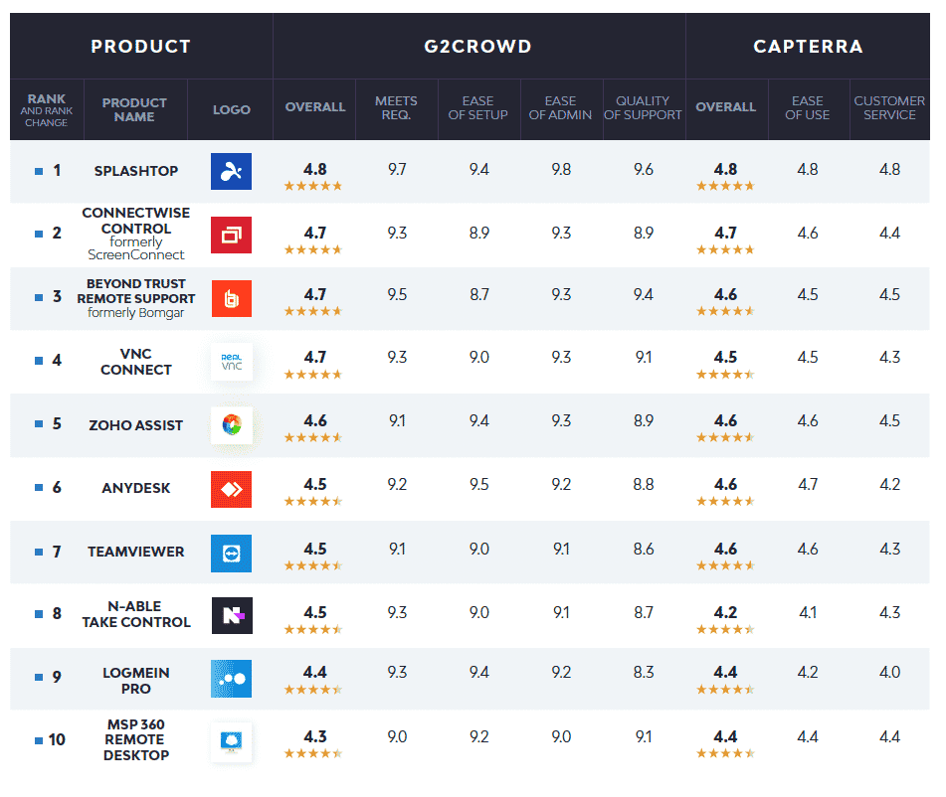946x797 pixels.
Task: Click the MSP 360 REMOTE DESKTOP product name
Action: (135, 739)
